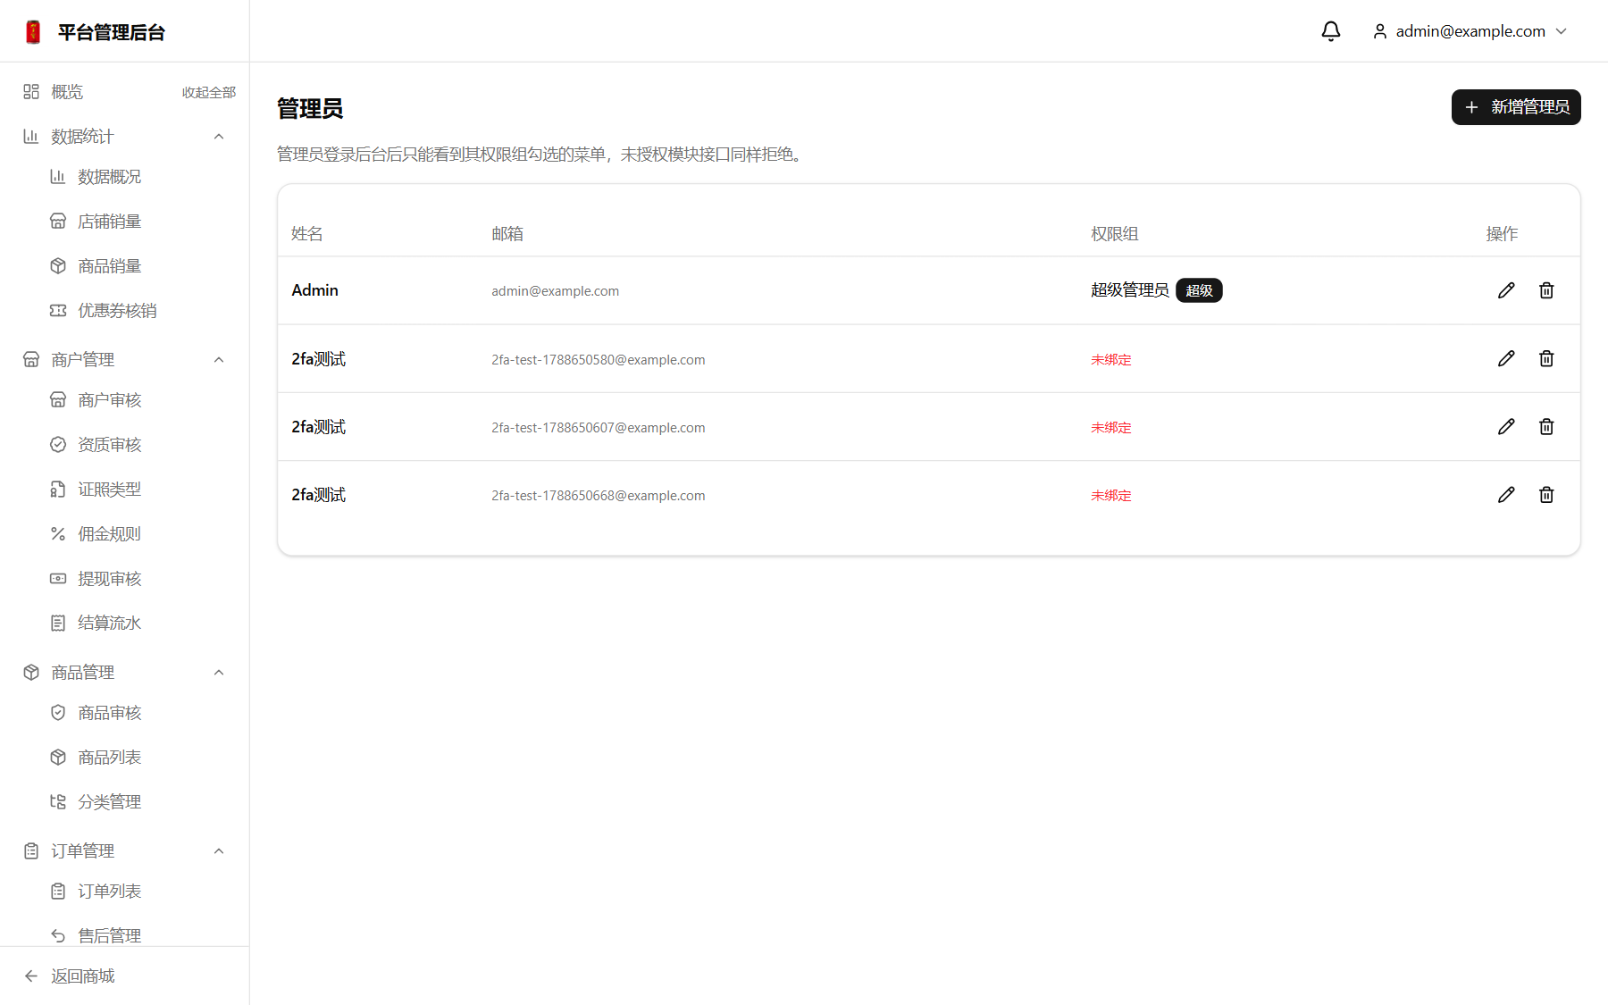The image size is (1608, 1005).
Task: Edit the Admin row with pencil icon
Action: click(x=1506, y=290)
